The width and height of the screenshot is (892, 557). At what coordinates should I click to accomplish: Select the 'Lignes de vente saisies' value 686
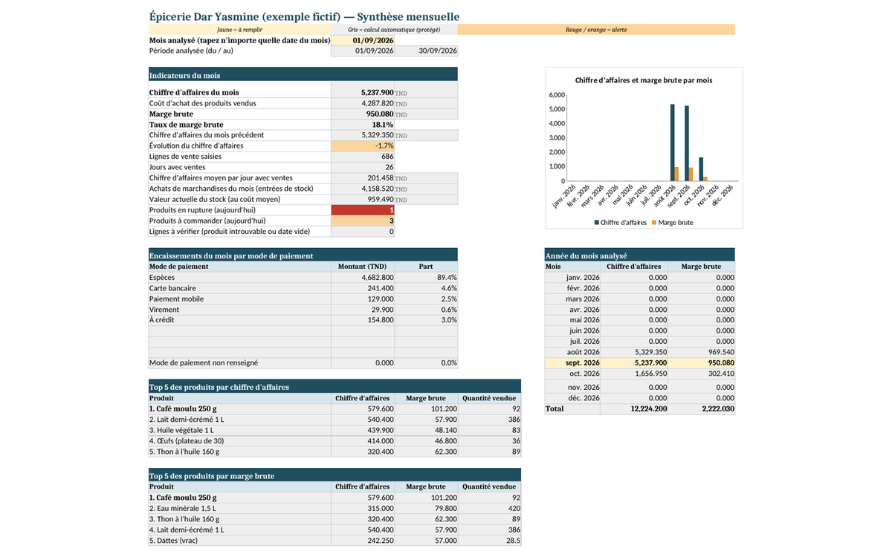363,157
